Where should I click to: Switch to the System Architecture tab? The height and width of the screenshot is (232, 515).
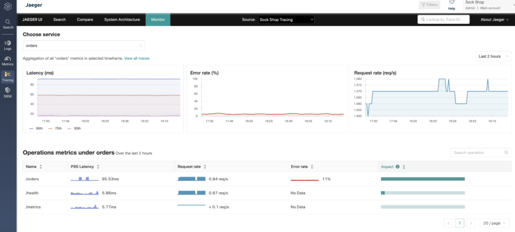click(x=122, y=20)
